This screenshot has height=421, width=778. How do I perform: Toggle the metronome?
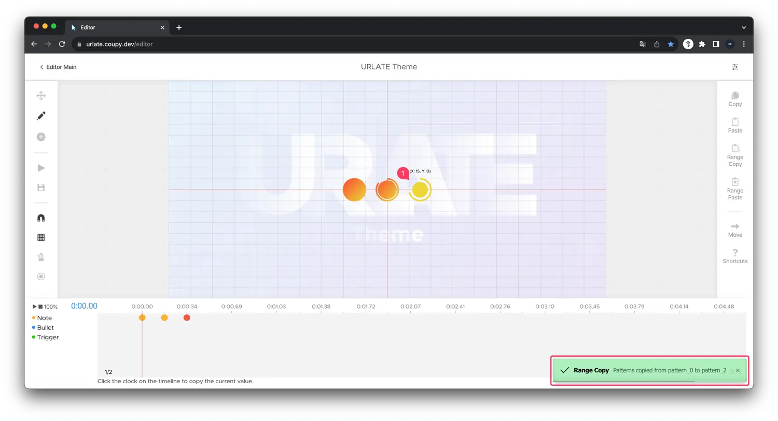coord(41,257)
